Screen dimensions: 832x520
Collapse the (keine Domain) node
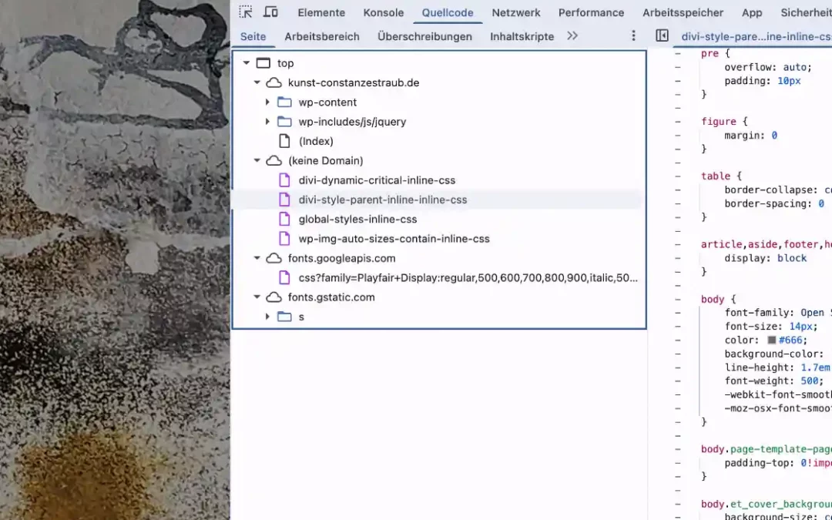click(257, 161)
